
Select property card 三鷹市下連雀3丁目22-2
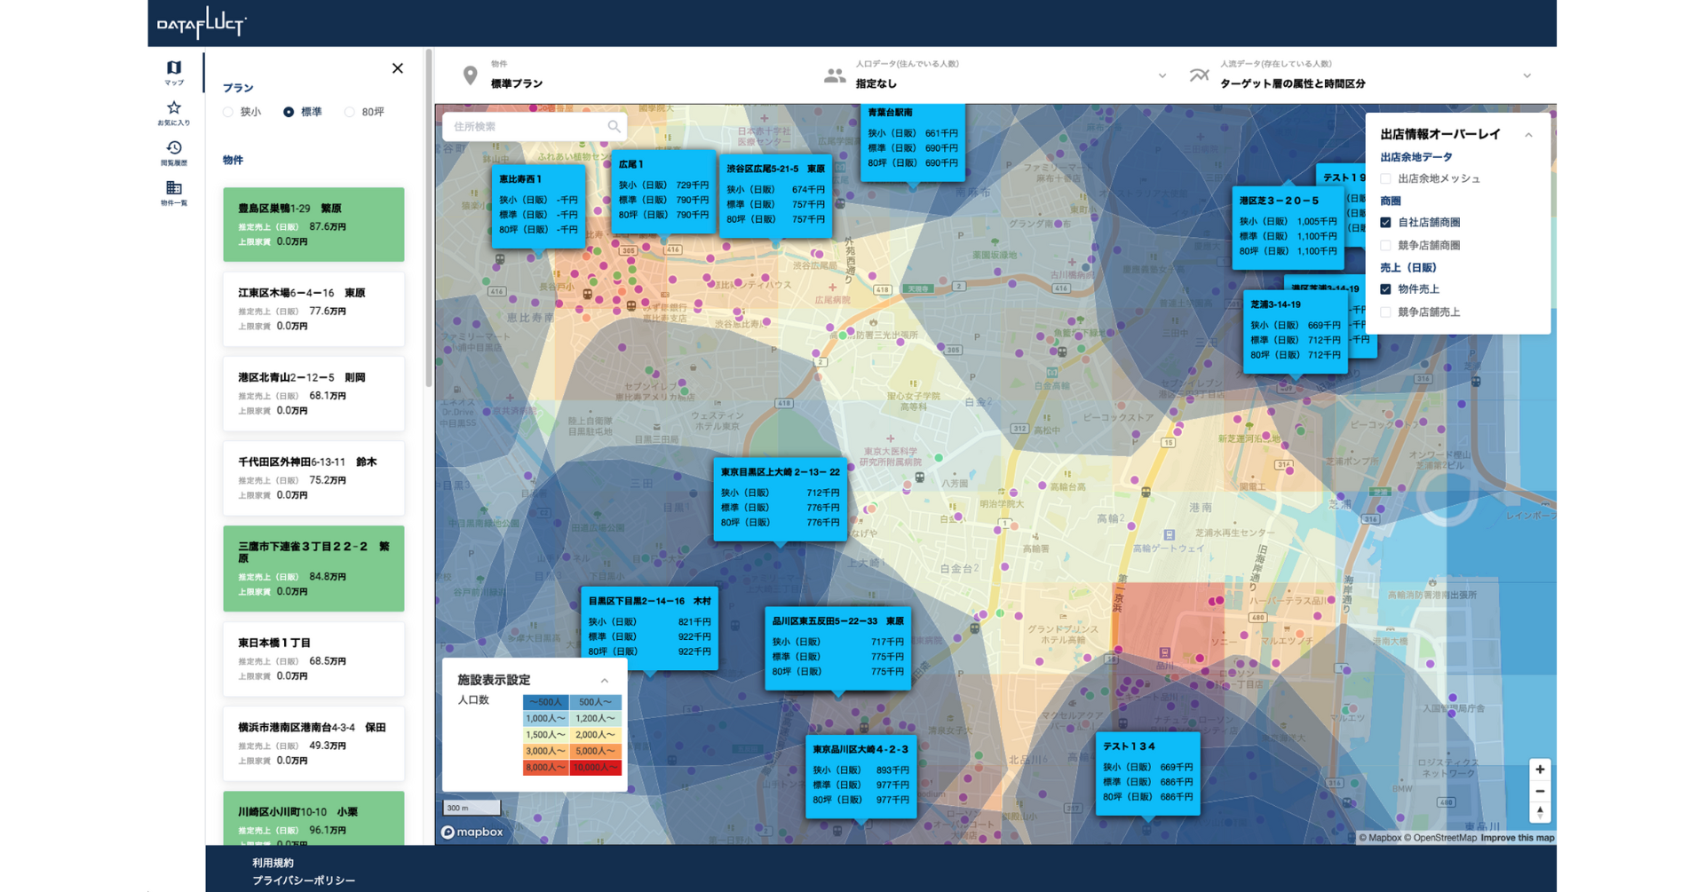tap(313, 568)
